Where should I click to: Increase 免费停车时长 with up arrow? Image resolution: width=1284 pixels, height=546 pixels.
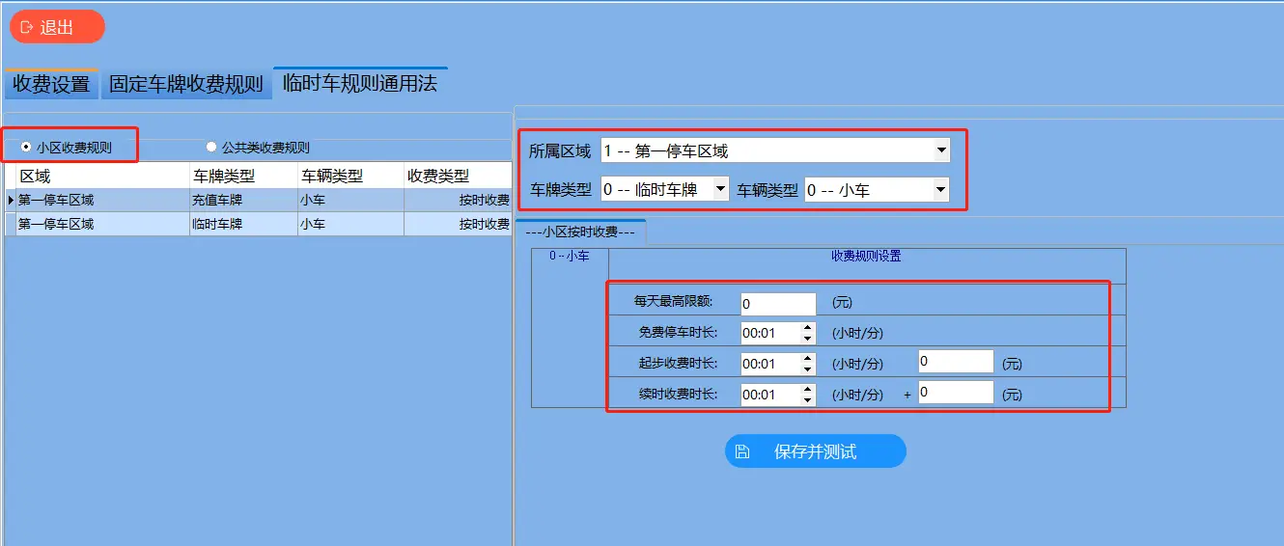pos(808,328)
